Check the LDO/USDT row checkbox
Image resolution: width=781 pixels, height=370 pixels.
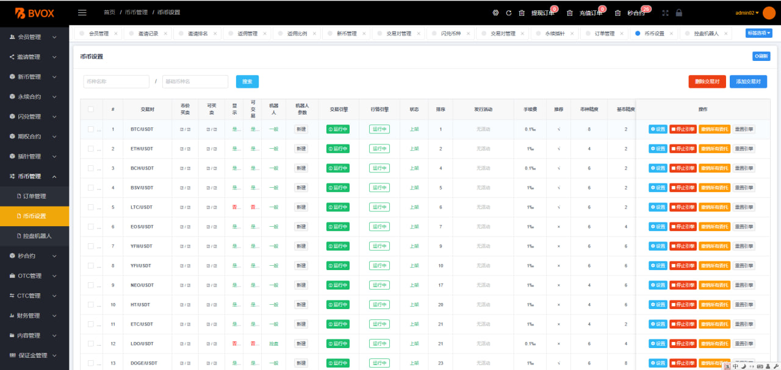point(91,344)
